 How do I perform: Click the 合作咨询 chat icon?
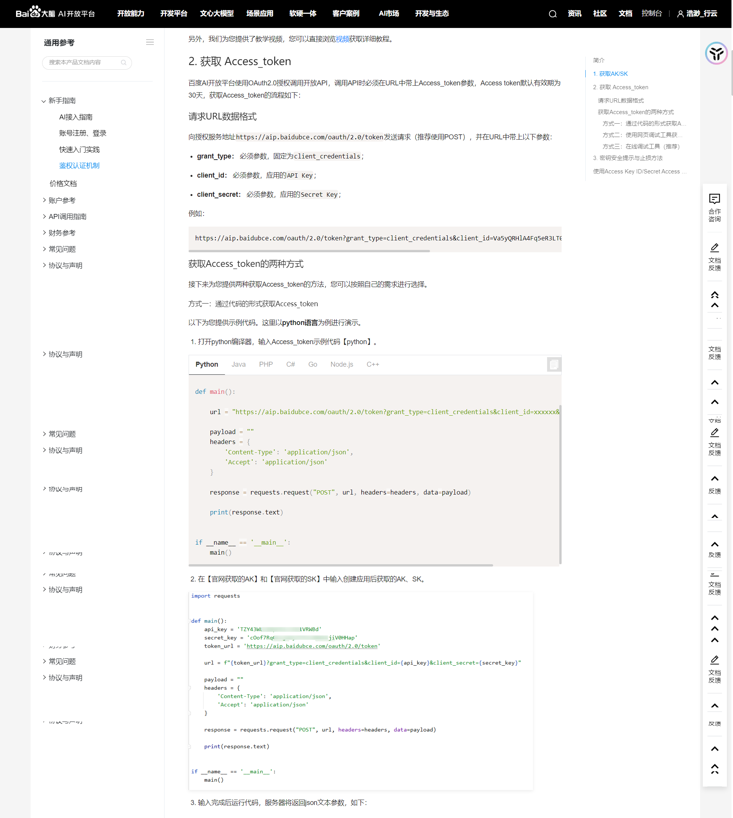[715, 199]
